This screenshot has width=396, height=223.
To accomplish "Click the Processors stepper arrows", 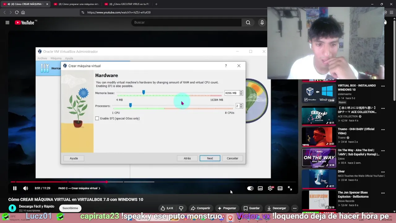I will pyautogui.click(x=241, y=106).
